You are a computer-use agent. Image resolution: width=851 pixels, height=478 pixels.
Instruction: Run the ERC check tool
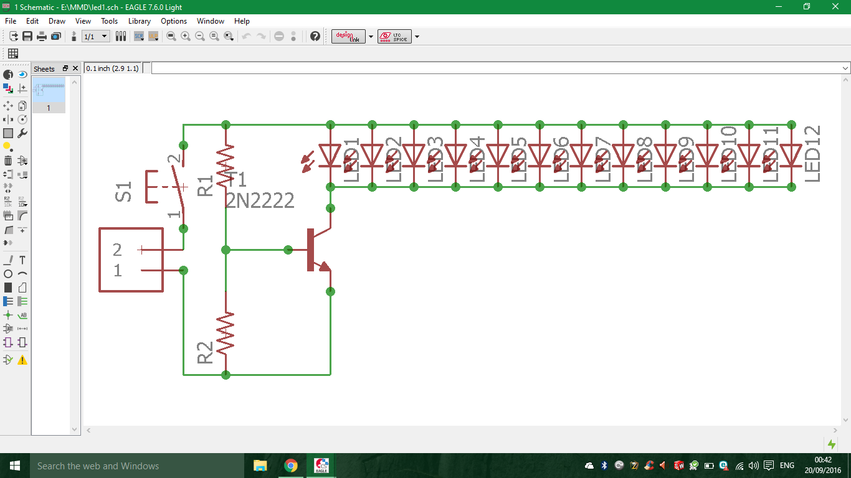(x=8, y=360)
